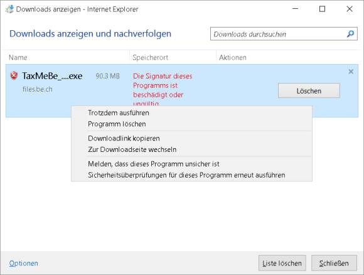Remove TaxMeBe download entry with X icon

[x=351, y=72]
